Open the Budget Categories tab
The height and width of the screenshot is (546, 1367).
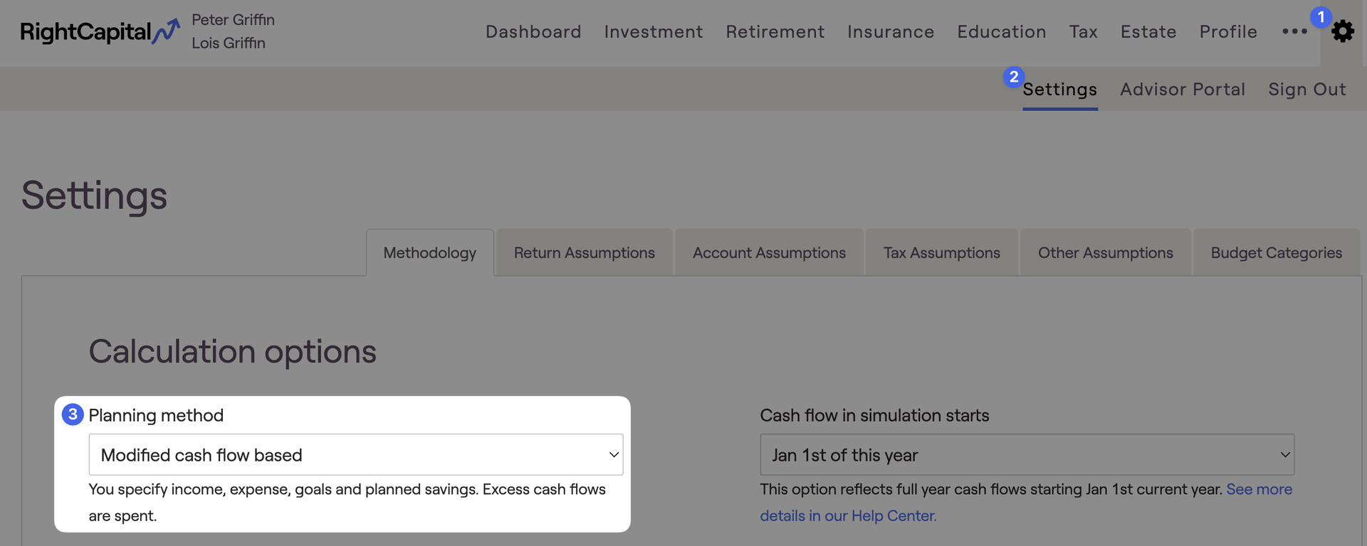point(1277,252)
